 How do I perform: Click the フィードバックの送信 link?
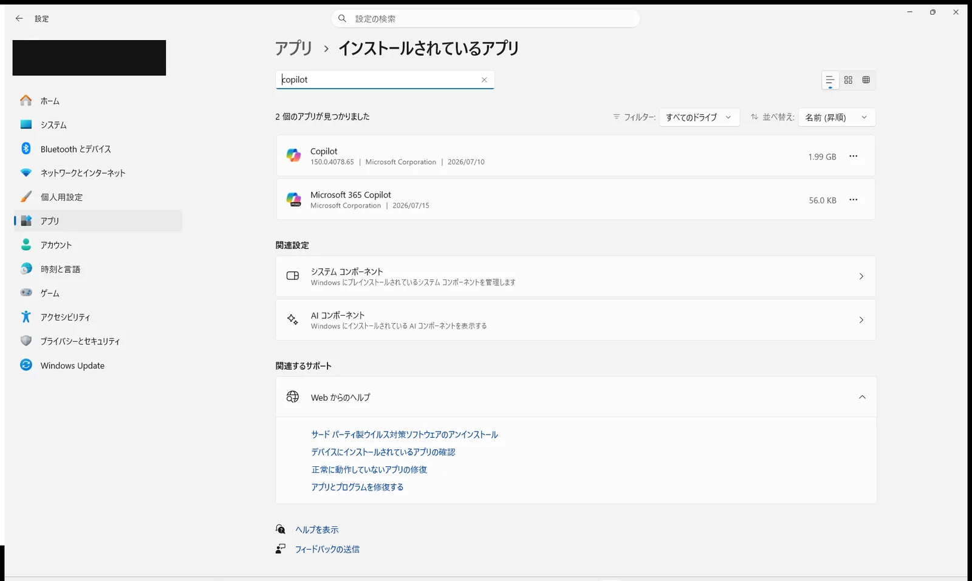(x=327, y=549)
